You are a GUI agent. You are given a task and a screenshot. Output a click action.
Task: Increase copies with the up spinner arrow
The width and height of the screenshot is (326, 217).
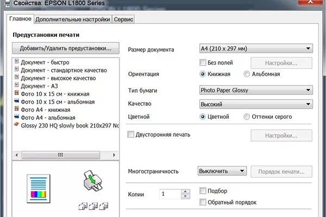[x=185, y=192]
